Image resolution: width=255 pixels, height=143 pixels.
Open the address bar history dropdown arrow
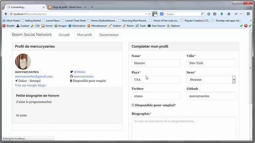pyautogui.click(x=146, y=14)
